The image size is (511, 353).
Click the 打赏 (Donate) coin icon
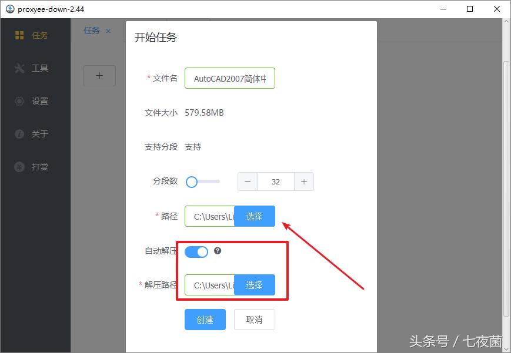19,166
